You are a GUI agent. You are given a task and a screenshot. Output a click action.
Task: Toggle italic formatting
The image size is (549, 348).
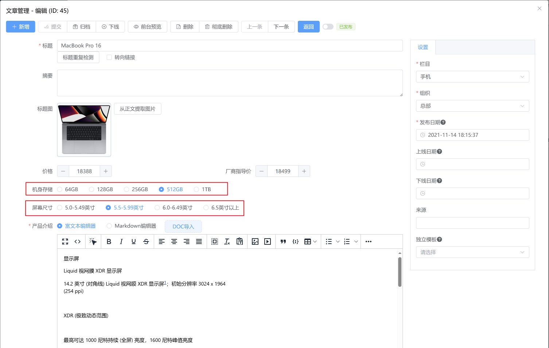click(121, 241)
